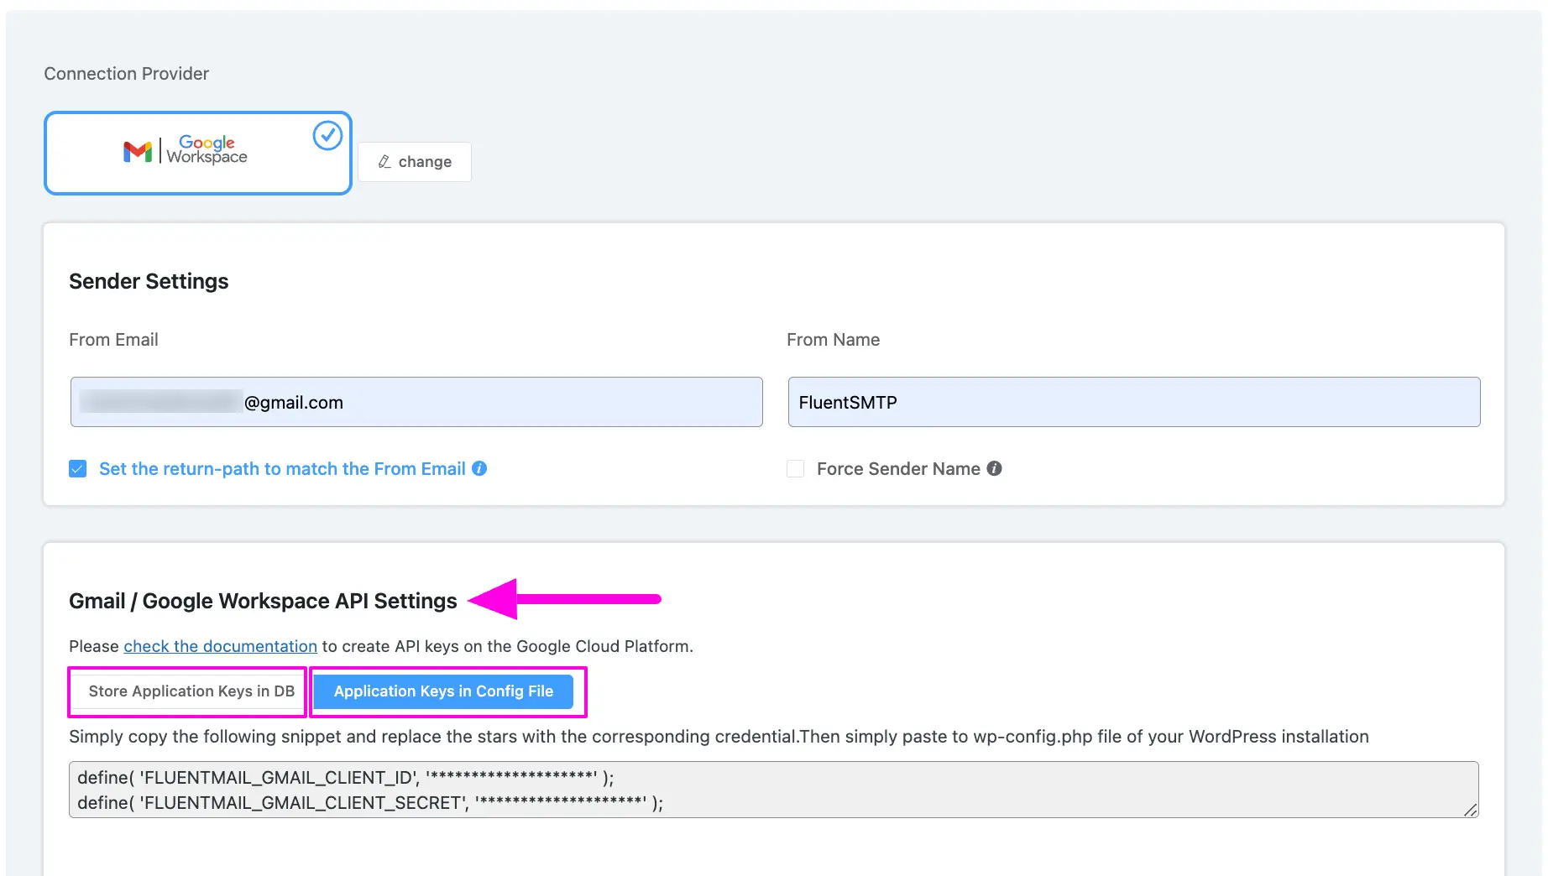
Task: Click the Gmail M logo icon
Action: [138, 151]
